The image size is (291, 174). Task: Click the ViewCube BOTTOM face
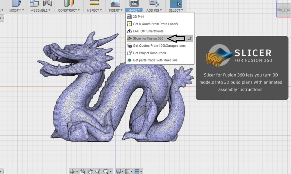tap(283, 10)
